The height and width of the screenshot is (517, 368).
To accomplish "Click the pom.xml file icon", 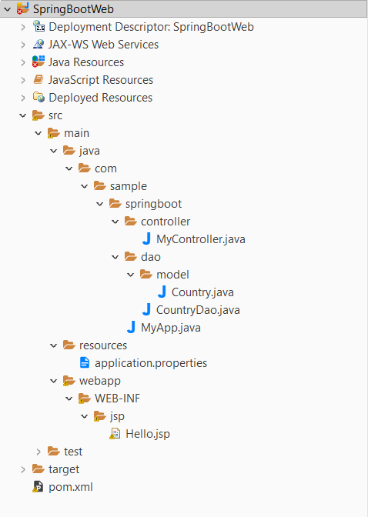I will [x=38, y=487].
